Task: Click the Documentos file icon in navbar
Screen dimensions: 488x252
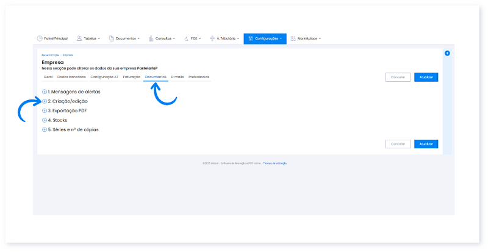Action: click(112, 38)
